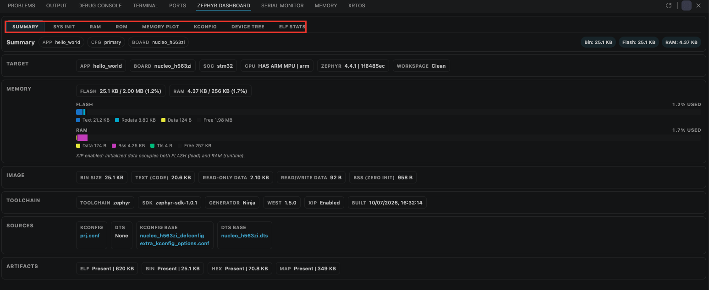Viewport: 709px width, 290px height.
Task: Open the DEVICE TREE dashboard tab
Action: (x=248, y=27)
